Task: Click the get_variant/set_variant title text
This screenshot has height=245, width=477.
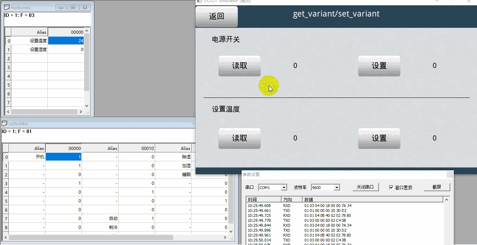Action: click(x=336, y=14)
